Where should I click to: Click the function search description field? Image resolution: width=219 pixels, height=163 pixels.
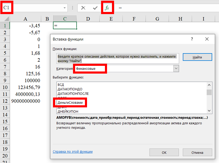[x=118, y=58]
